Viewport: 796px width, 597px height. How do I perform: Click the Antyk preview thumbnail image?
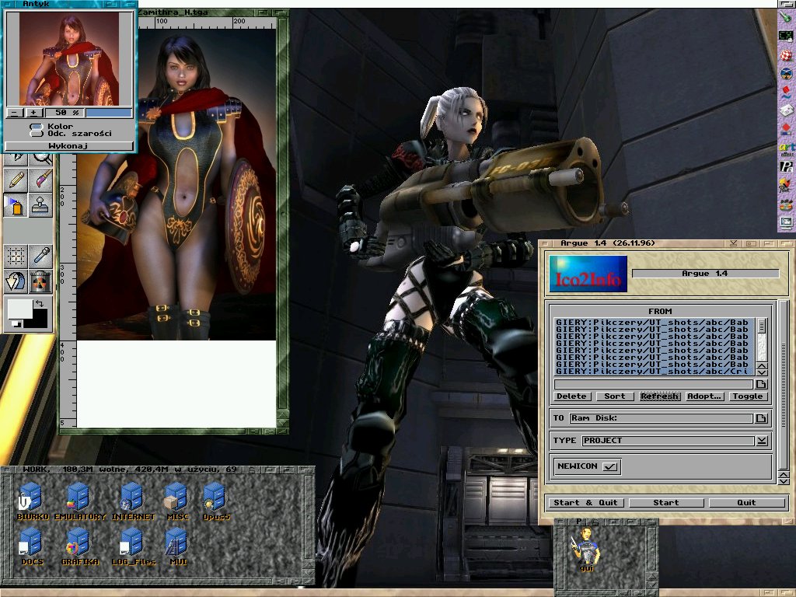click(69, 58)
